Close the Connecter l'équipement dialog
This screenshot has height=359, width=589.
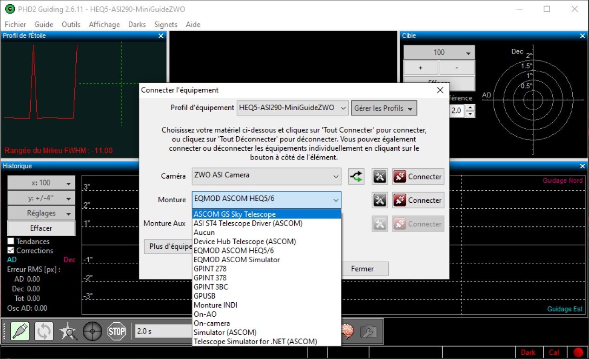[x=440, y=90]
